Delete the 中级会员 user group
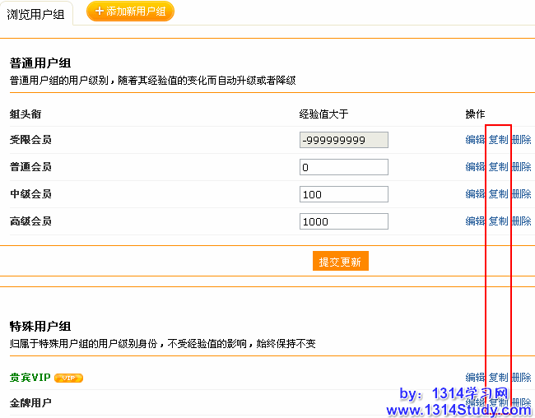Image resolution: width=535 pixels, height=418 pixels. pos(521,194)
